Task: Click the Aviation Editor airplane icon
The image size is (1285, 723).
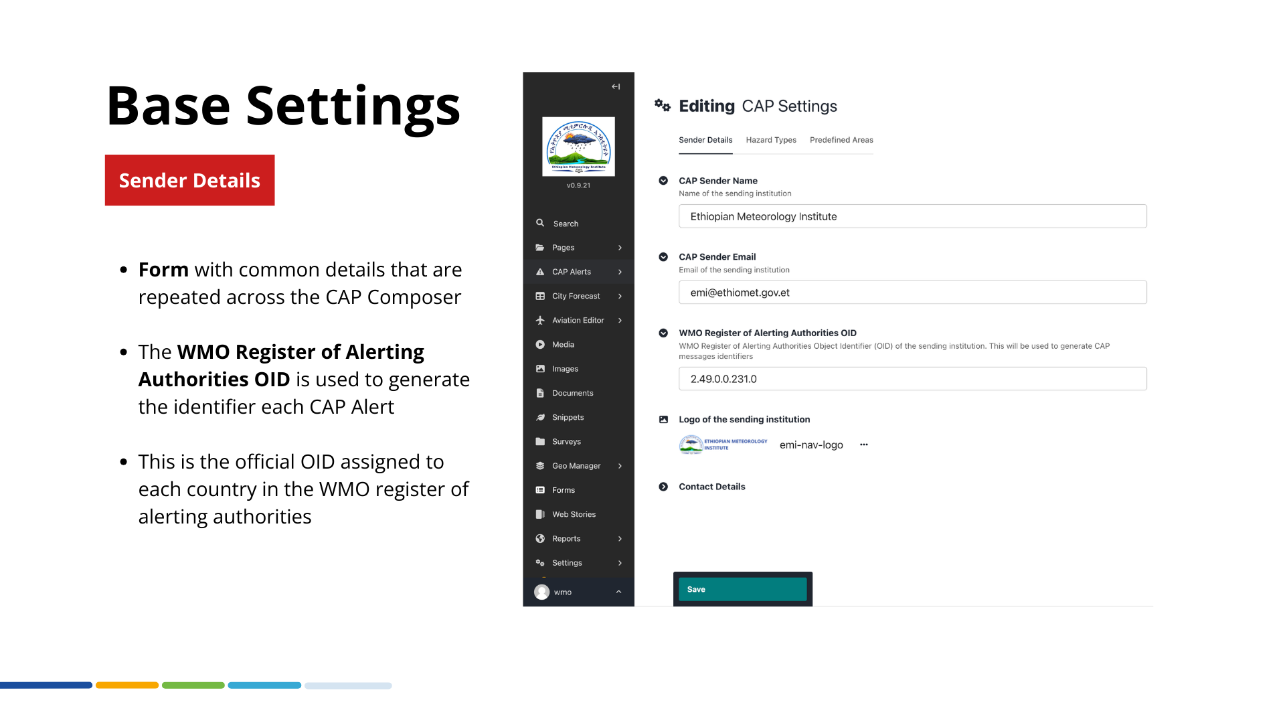Action: (540, 320)
